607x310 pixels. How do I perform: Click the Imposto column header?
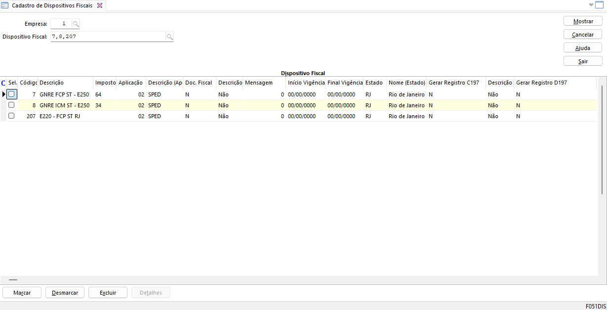click(x=105, y=83)
